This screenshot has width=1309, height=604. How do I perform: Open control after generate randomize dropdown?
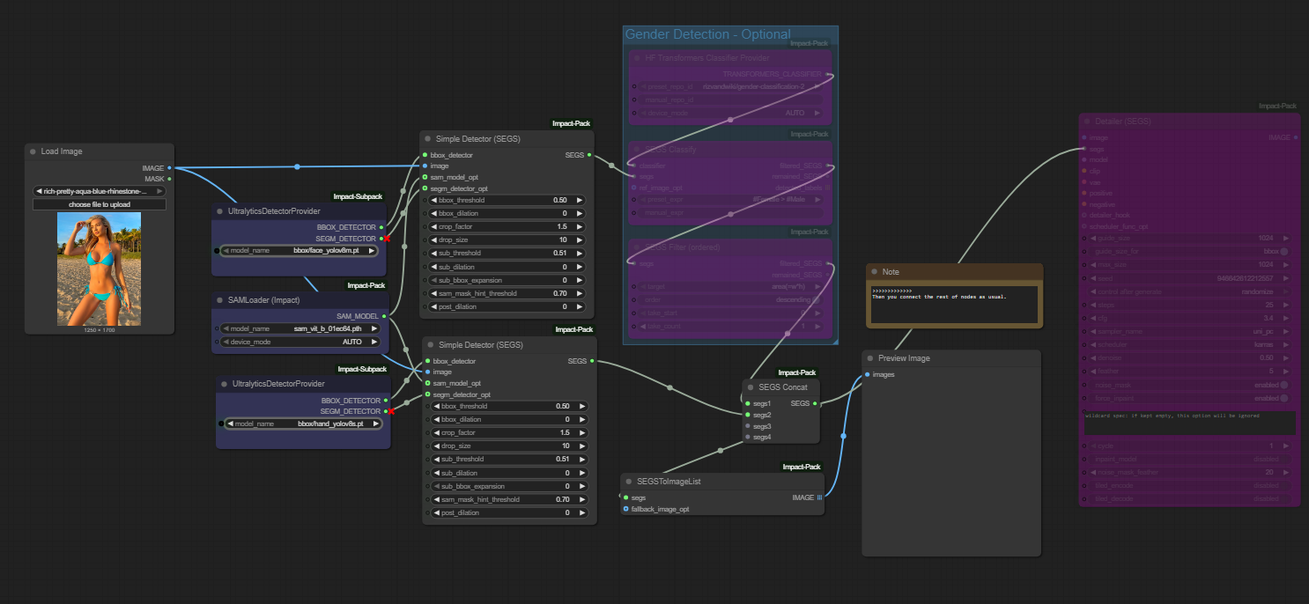pos(1190,291)
